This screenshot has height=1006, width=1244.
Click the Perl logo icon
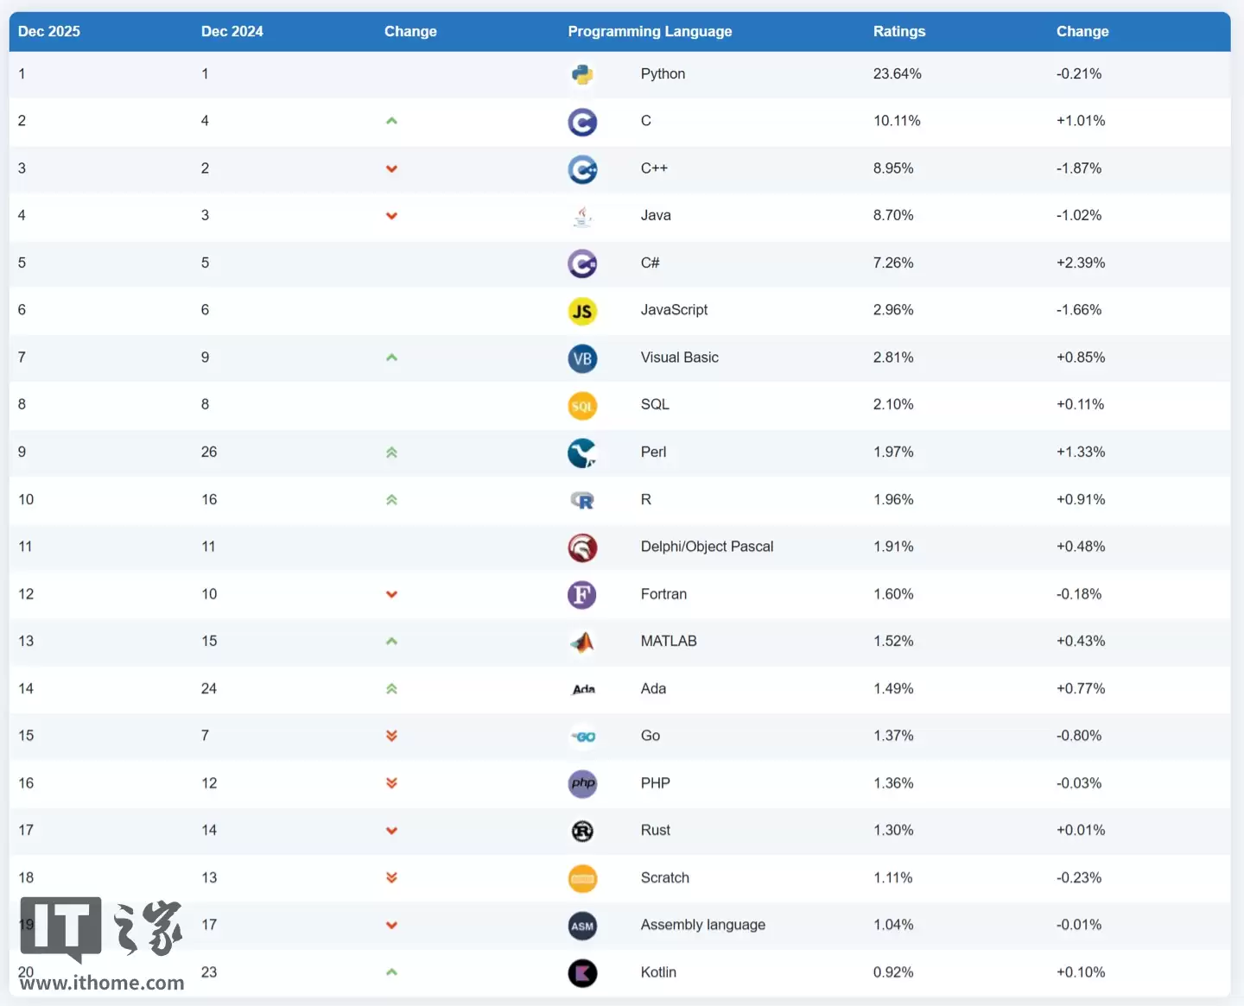[x=582, y=452]
